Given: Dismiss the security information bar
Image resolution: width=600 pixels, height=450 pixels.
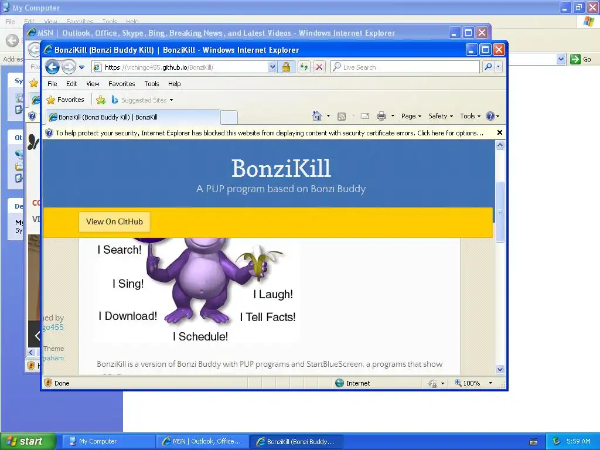Looking at the screenshot, I should pos(499,132).
